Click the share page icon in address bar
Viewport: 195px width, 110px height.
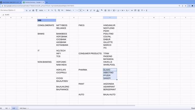point(183,6)
